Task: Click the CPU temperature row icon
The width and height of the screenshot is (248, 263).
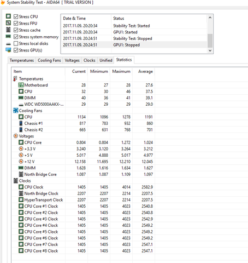Action: click(21, 92)
